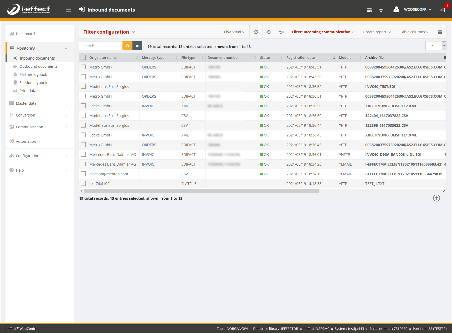Clear the search with the X button
Image resolution: width=452 pixels, height=333 pixels.
pyautogui.click(x=137, y=46)
